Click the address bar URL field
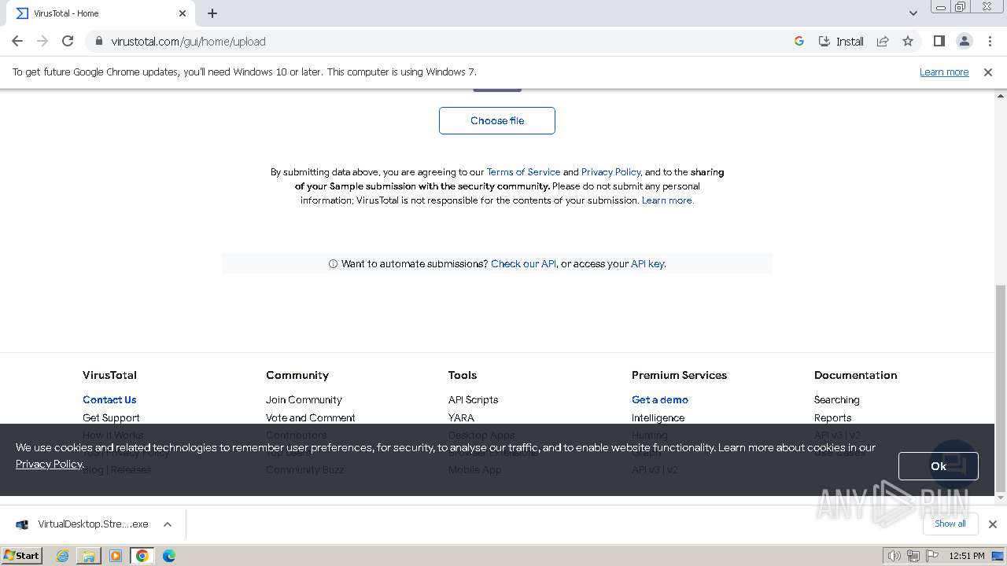This screenshot has width=1007, height=566. point(441,41)
